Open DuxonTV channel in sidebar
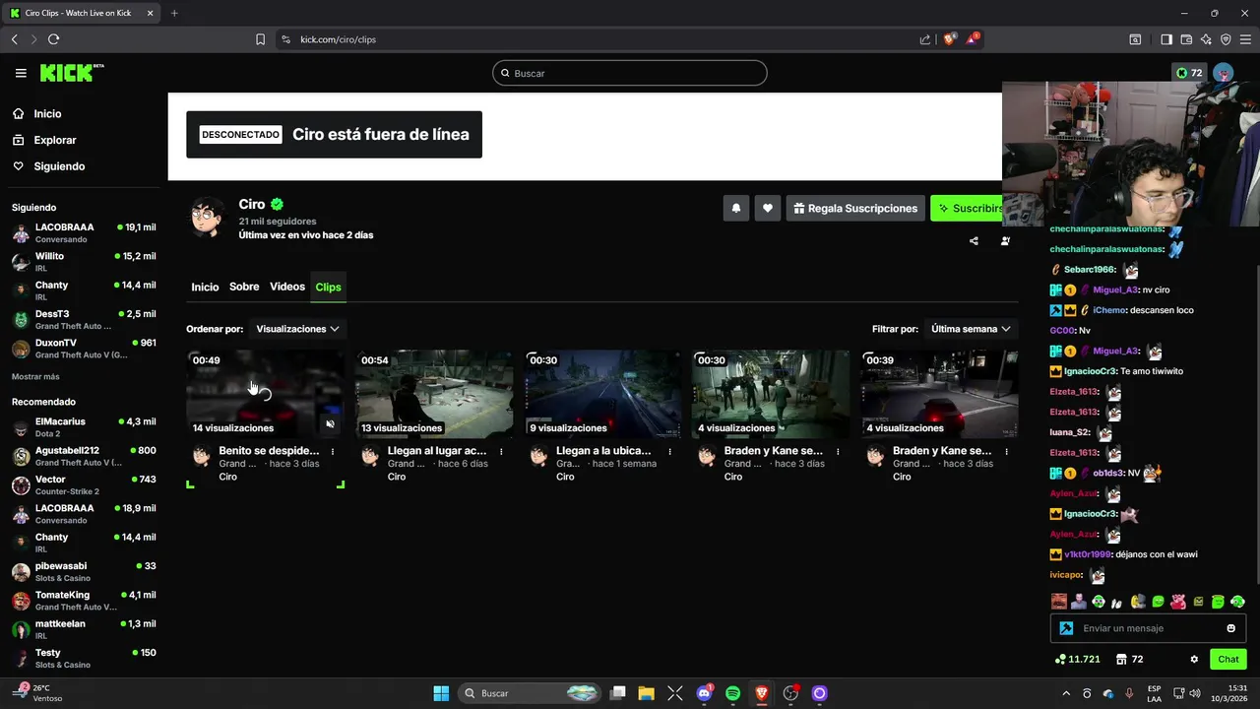The width and height of the screenshot is (1260, 709). 84,348
